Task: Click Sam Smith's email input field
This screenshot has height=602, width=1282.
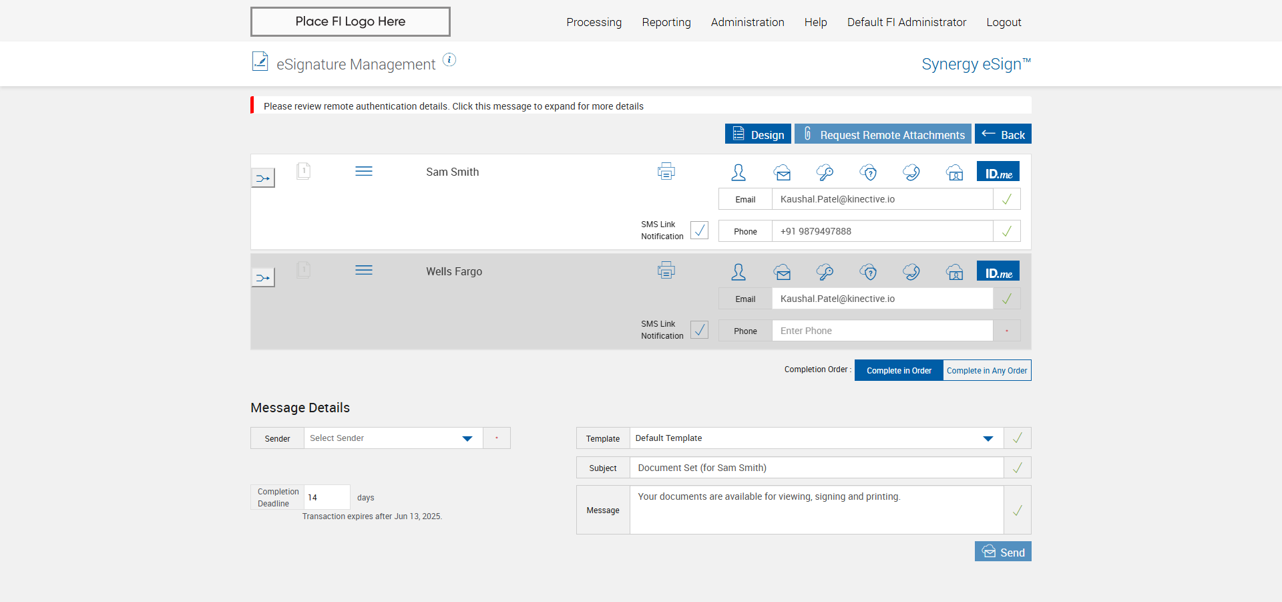Action: (882, 199)
